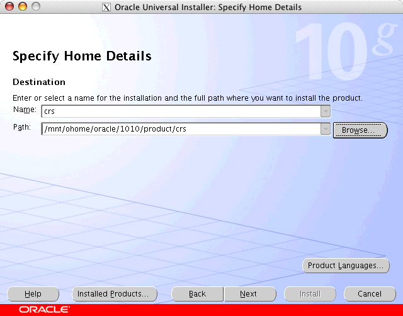Open Product Languages dialog
The width and height of the screenshot is (403, 316).
[x=345, y=266]
